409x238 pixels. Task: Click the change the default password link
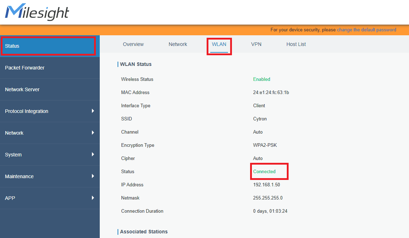[367, 30]
